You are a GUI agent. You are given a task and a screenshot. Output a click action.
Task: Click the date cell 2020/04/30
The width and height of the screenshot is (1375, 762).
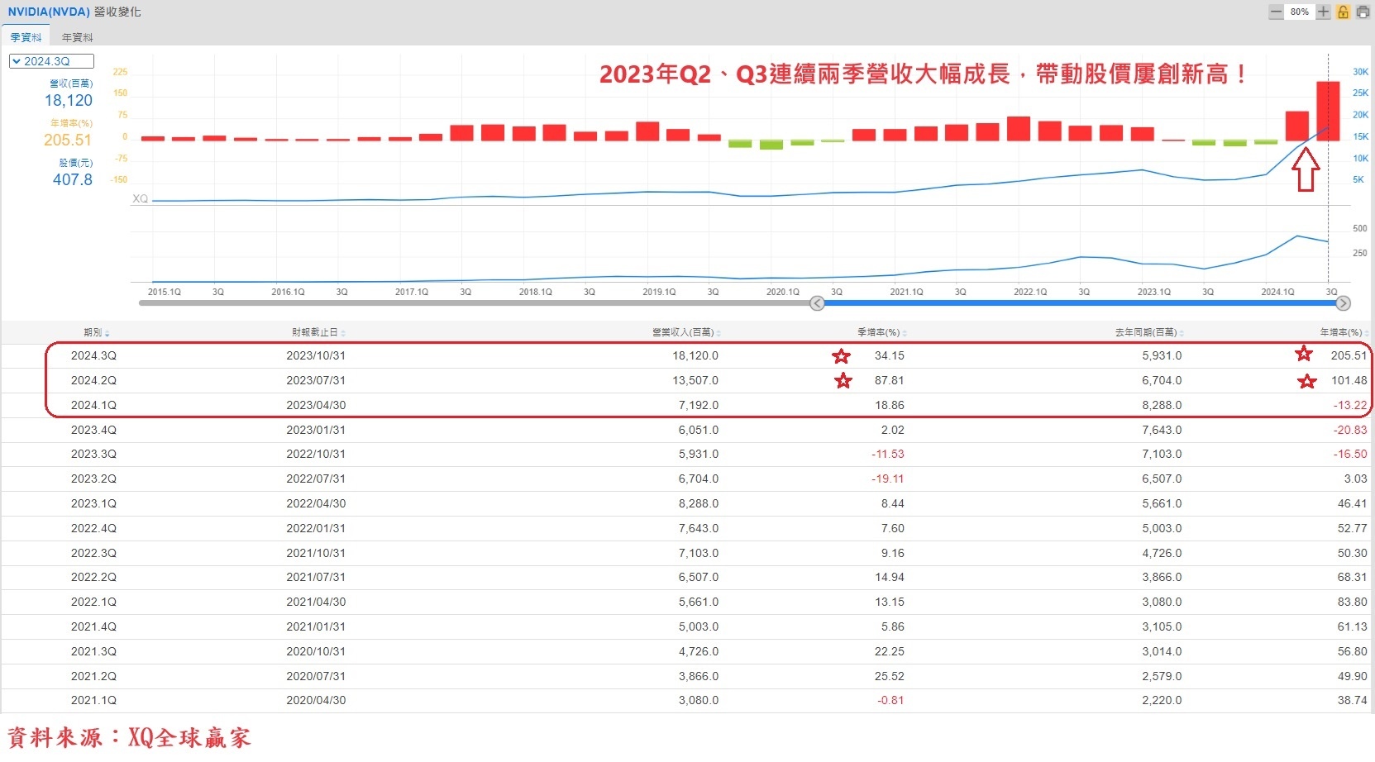point(316,700)
